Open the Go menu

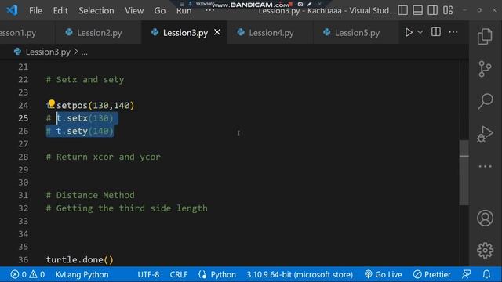160,10
